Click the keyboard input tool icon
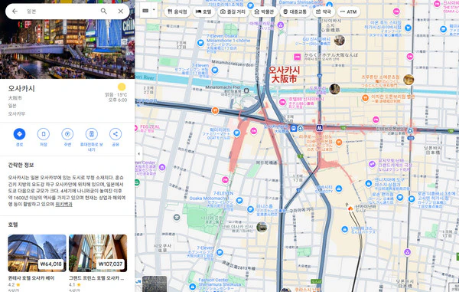459x292 pixels. 145,11
